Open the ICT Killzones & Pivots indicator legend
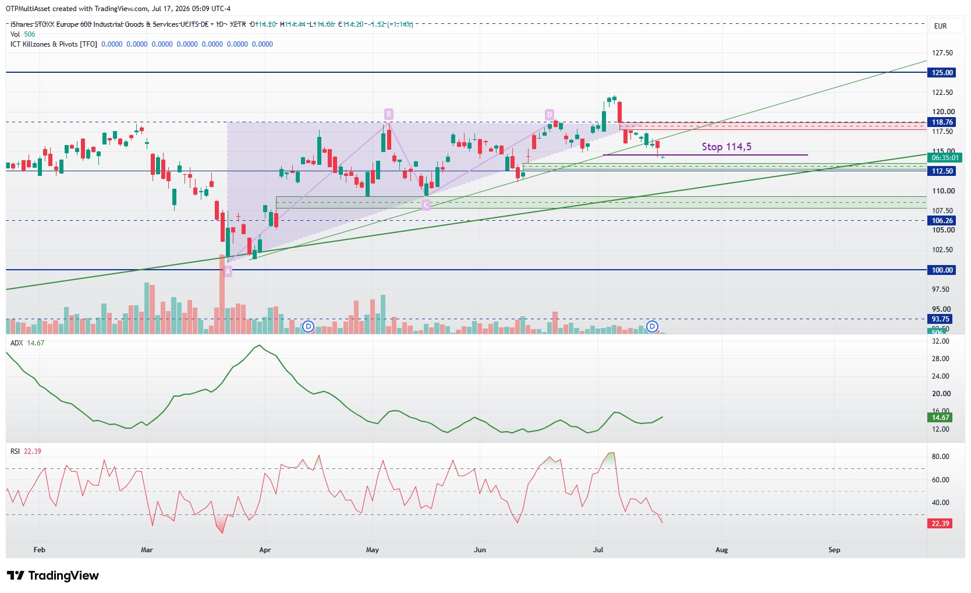The width and height of the screenshot is (971, 593). (54, 44)
